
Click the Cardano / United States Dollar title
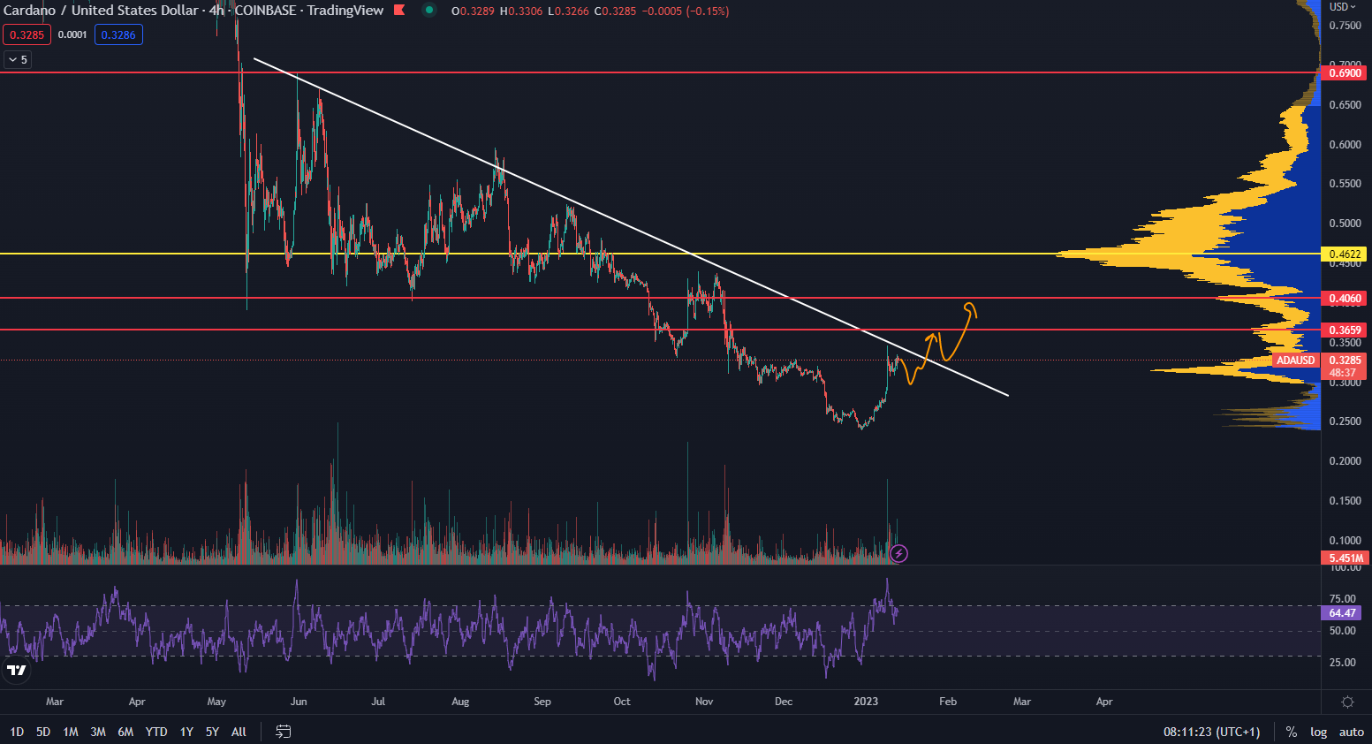[101, 11]
